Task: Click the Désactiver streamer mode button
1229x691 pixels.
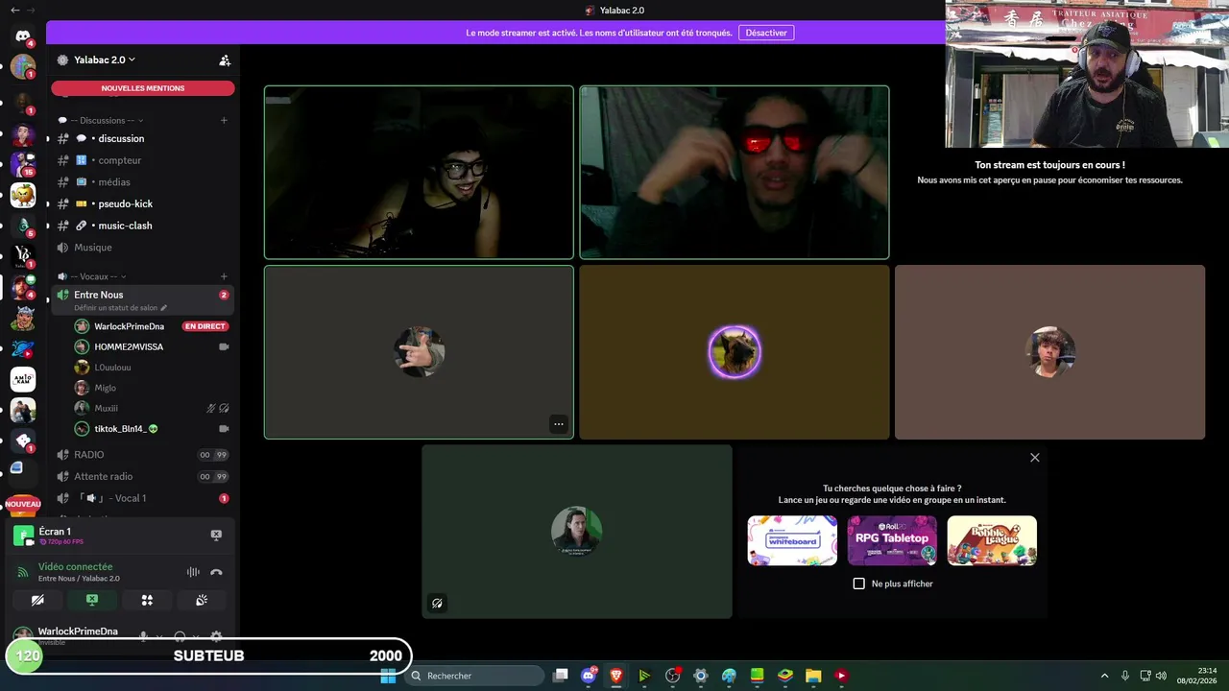Action: pos(766,33)
